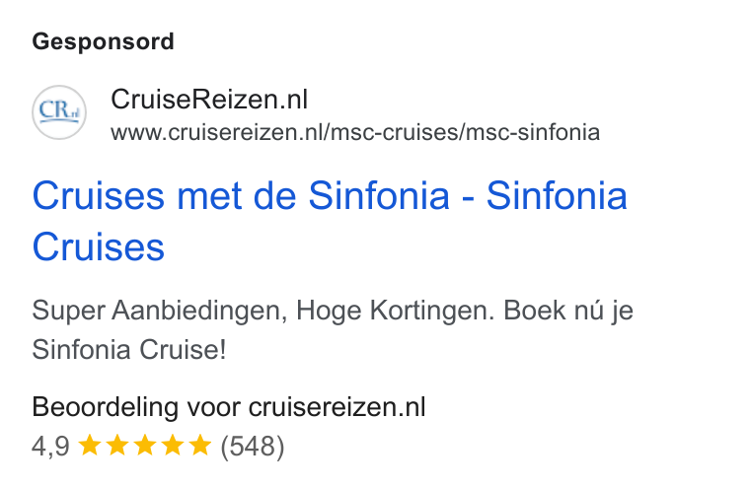Click the word 'Cruises' on the headline's second line
Viewport: 750px width, 489px height.
99,246
